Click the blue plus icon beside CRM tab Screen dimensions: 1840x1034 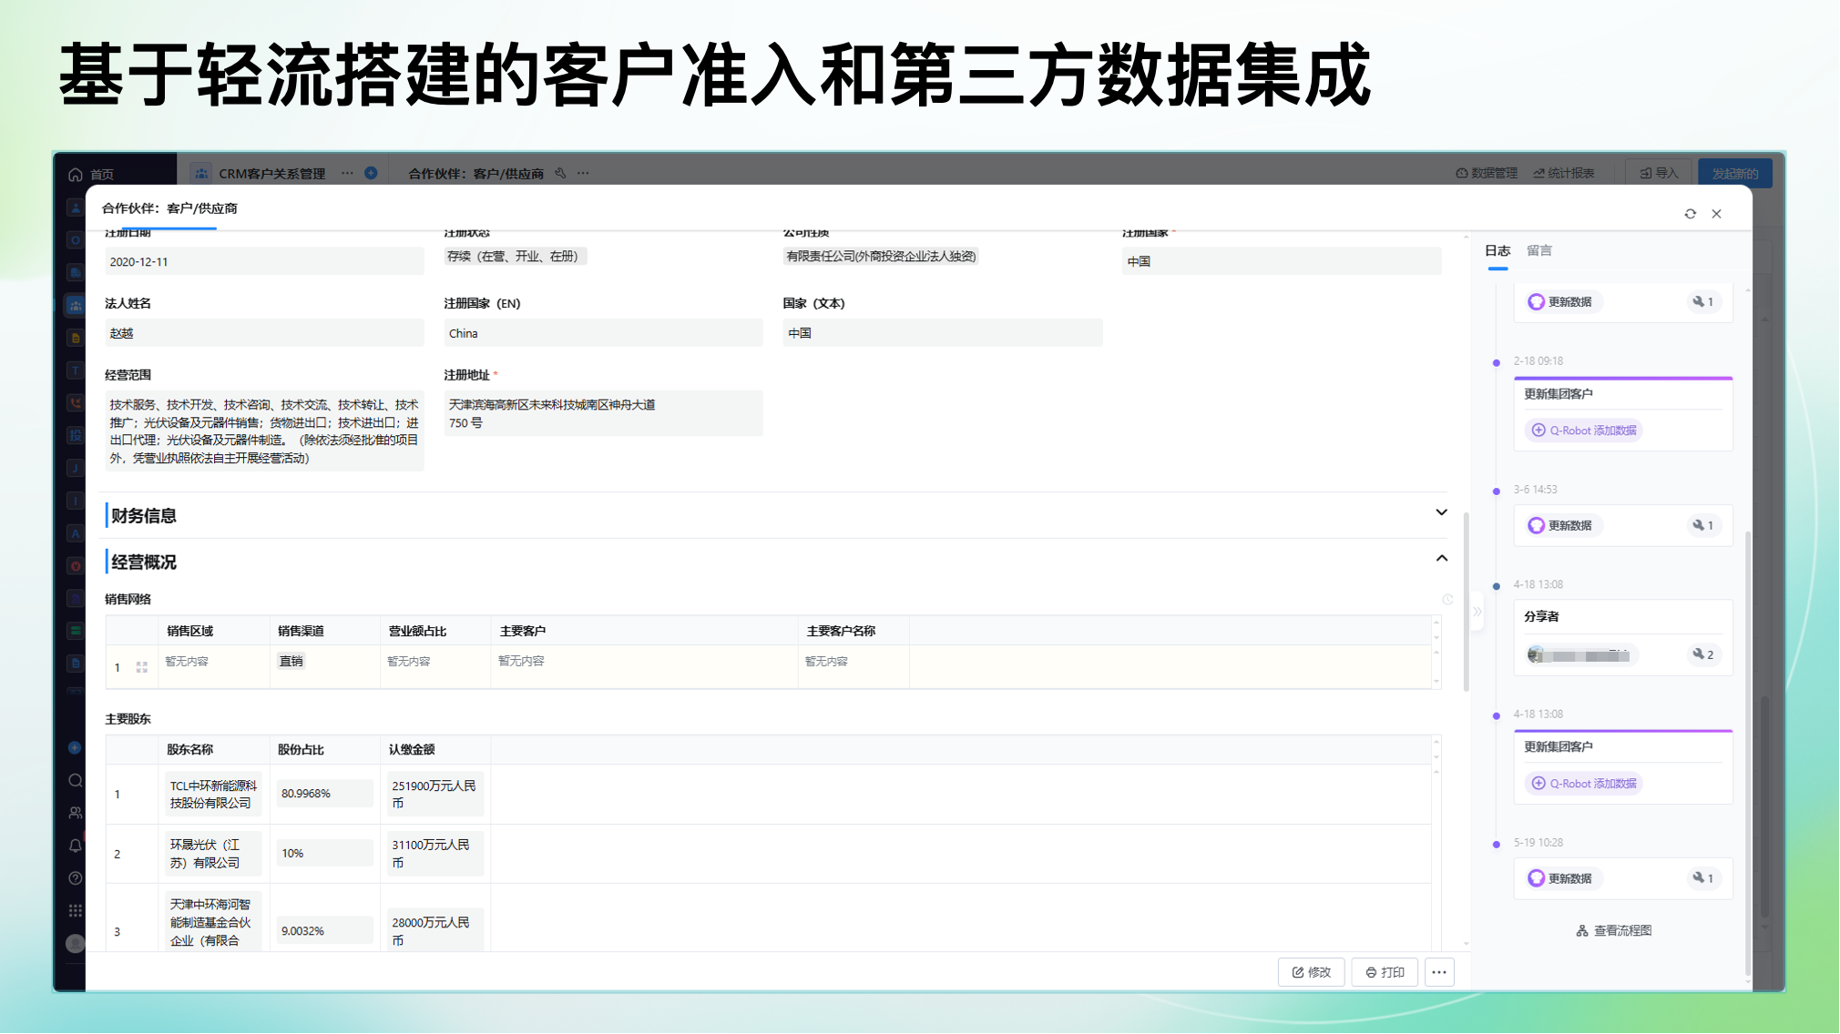(371, 173)
